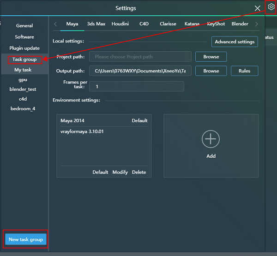Image resolution: width=277 pixels, height=256 pixels.
Task: Switch to the KeyShot tab
Action: point(216,24)
